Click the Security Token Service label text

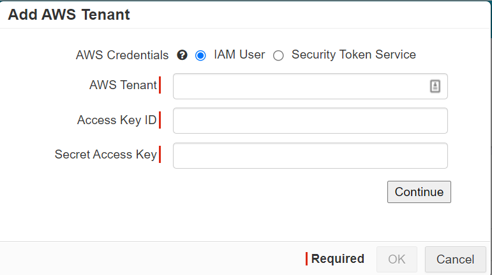pos(354,55)
